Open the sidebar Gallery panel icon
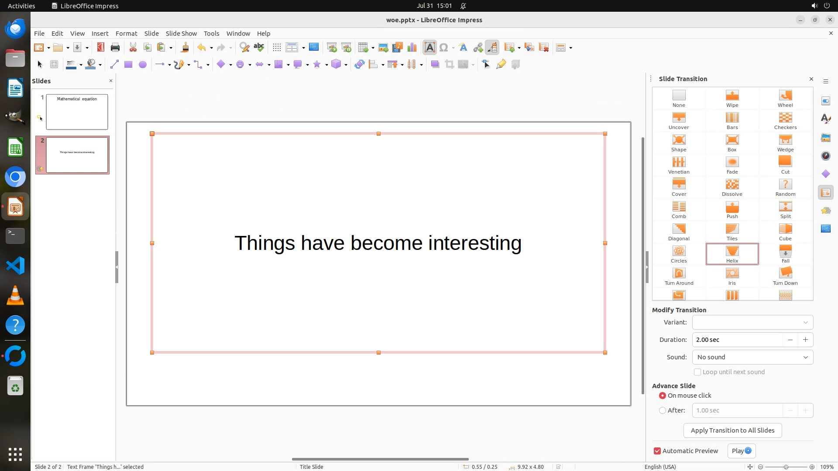 (x=825, y=138)
